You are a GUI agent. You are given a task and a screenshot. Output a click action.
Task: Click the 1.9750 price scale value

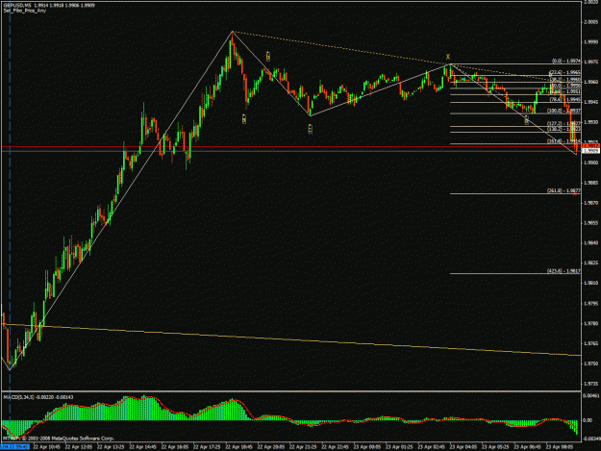[x=590, y=363]
